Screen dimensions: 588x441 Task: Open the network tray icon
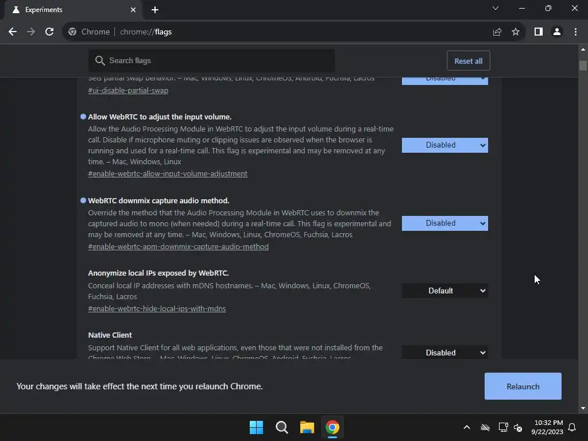click(x=503, y=427)
